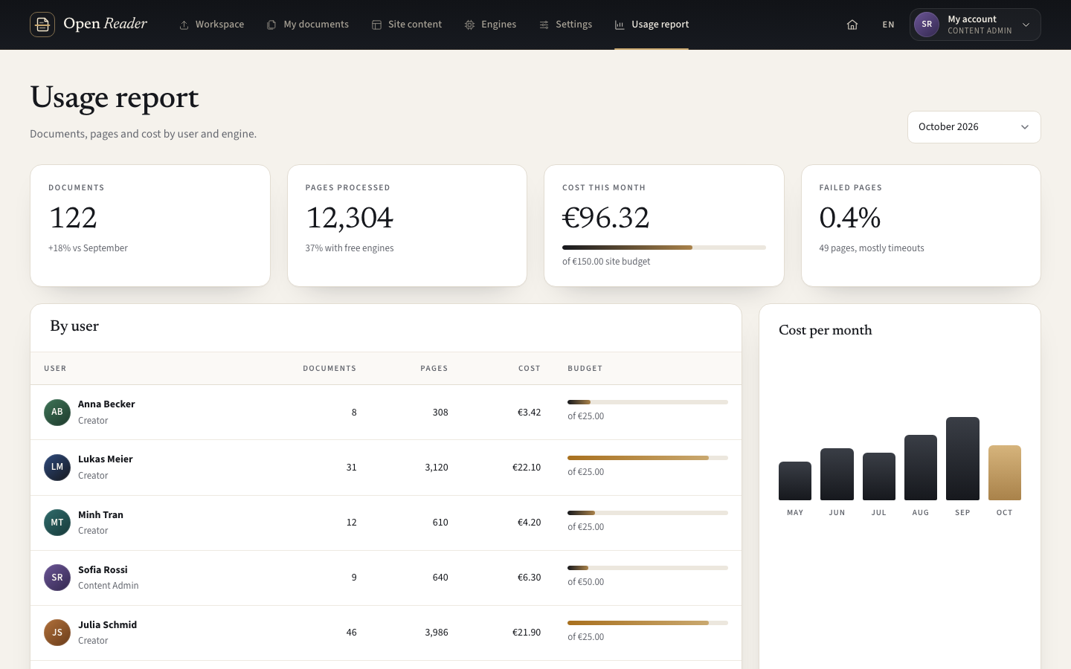The height and width of the screenshot is (669, 1071).
Task: Open the Workspace tab
Action: point(211,25)
